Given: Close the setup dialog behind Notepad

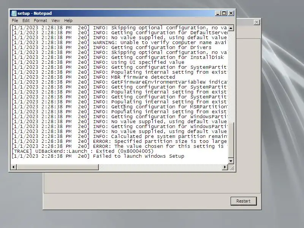Looking at the screenshot, I should [x=257, y=22].
